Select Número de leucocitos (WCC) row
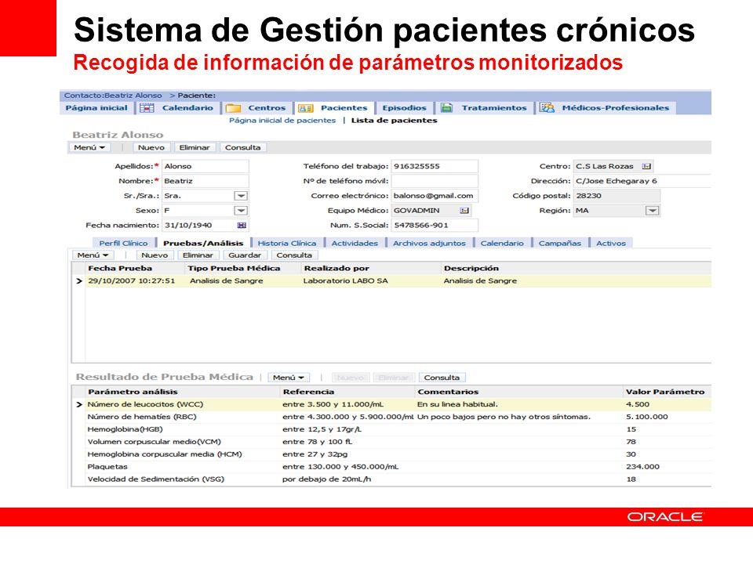Viewport: 753px width, 564px height. tap(391, 404)
